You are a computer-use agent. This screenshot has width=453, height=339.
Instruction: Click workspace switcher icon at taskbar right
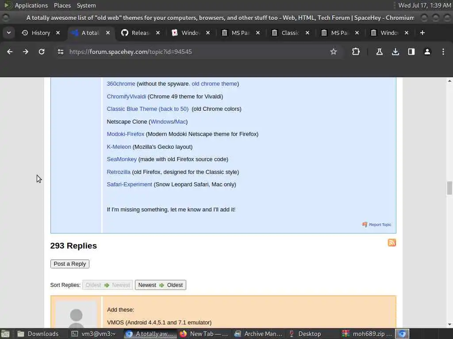click(x=402, y=334)
